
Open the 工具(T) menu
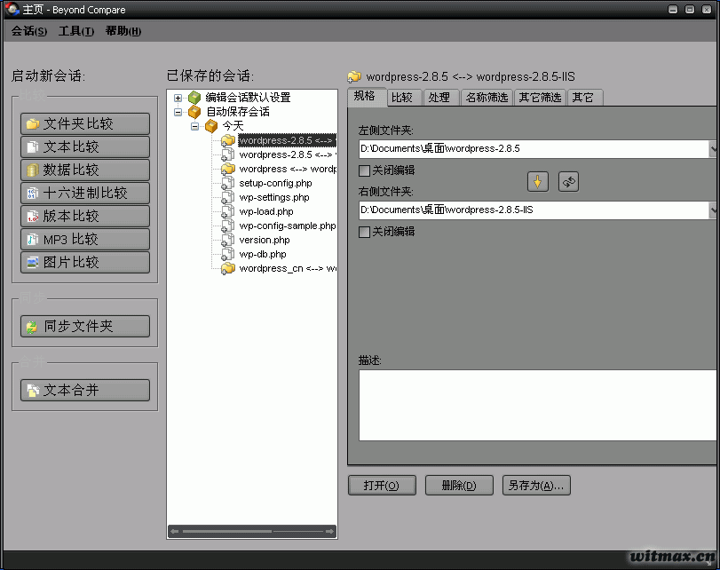(x=76, y=31)
